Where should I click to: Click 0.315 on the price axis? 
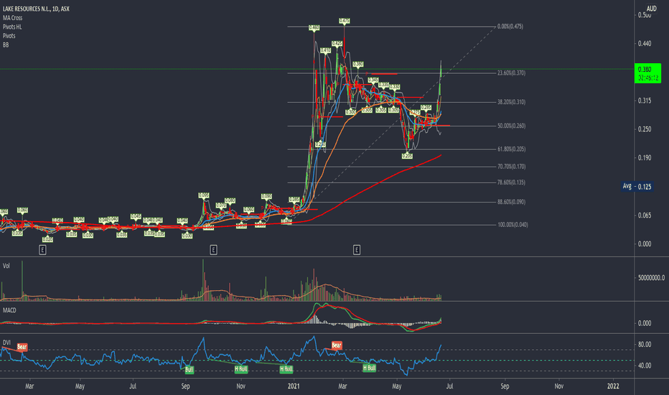click(x=645, y=101)
